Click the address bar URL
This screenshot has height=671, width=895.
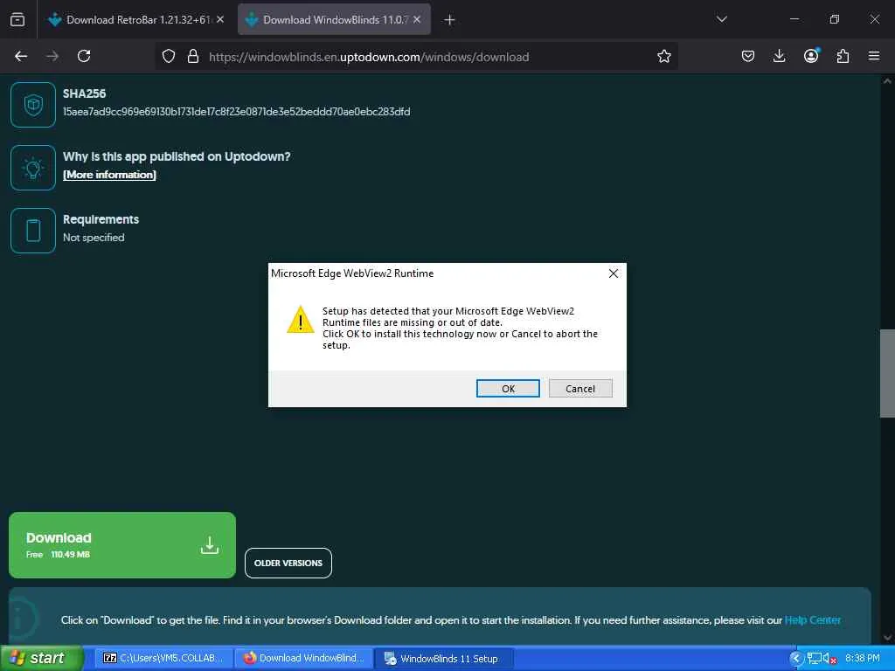coord(369,57)
